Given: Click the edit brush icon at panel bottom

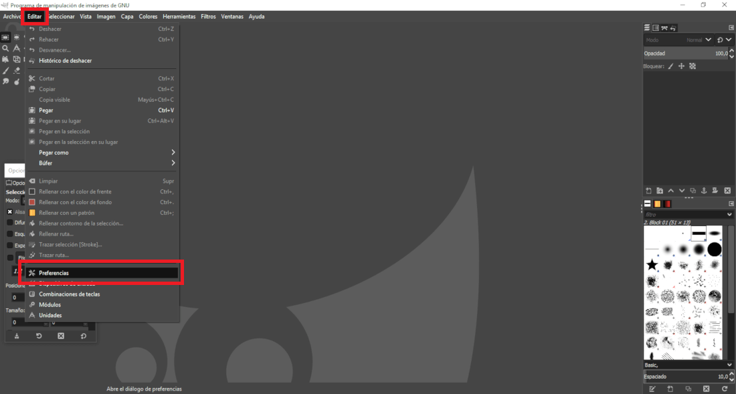Looking at the screenshot, I should pyautogui.click(x=652, y=389).
